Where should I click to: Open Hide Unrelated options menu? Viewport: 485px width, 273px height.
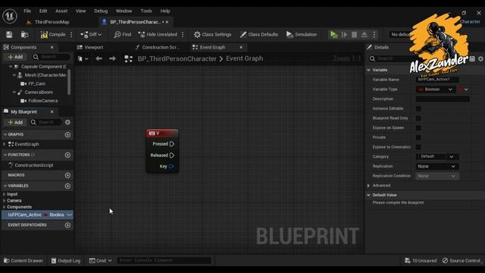[x=183, y=34]
